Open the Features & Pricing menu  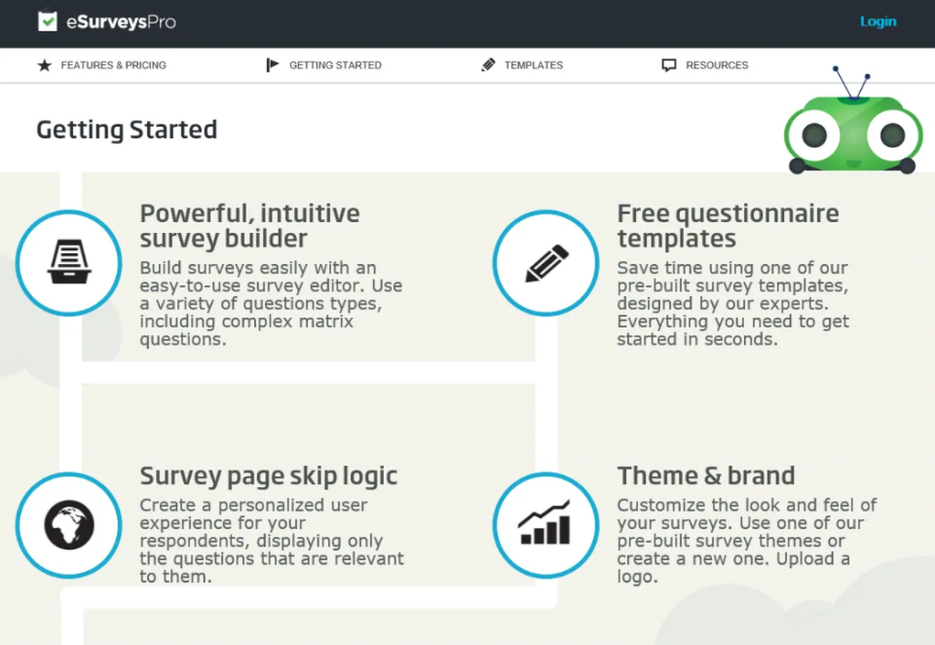tap(114, 65)
